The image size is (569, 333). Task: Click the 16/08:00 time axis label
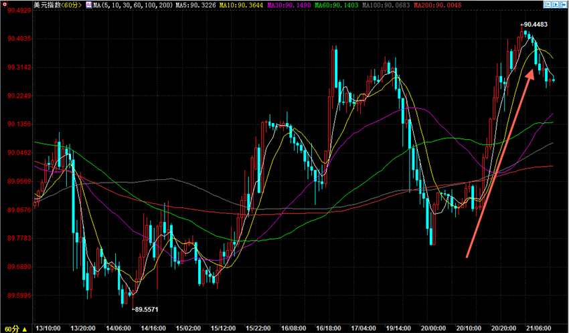293,328
